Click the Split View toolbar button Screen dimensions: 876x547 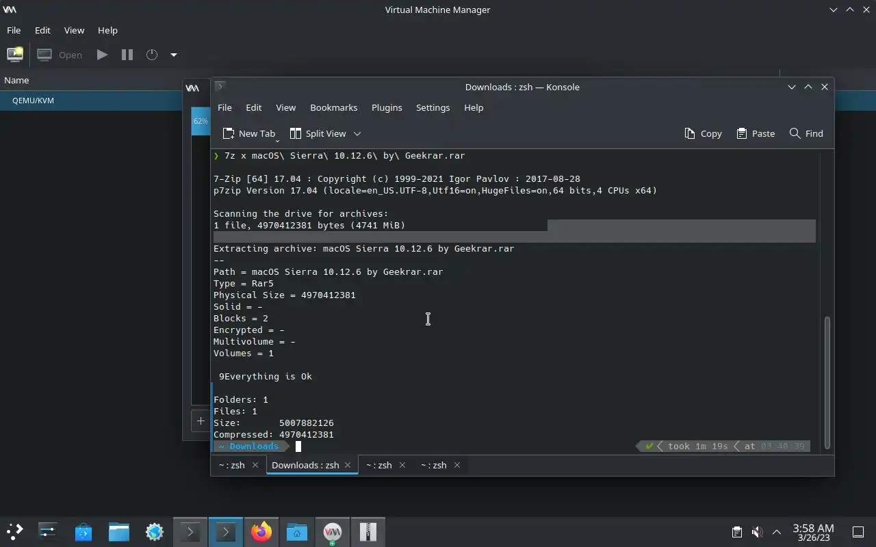(318, 133)
